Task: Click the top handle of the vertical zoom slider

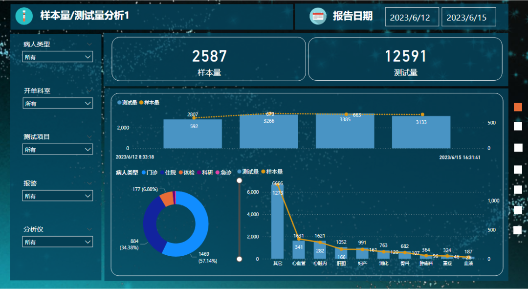Action: (240, 180)
